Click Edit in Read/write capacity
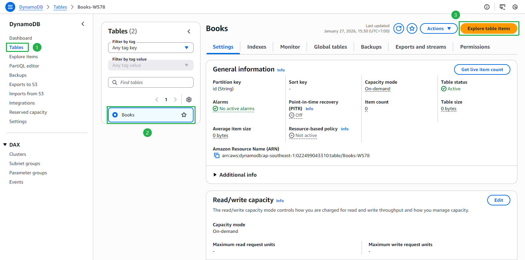This screenshot has width=525, height=260. [x=498, y=200]
